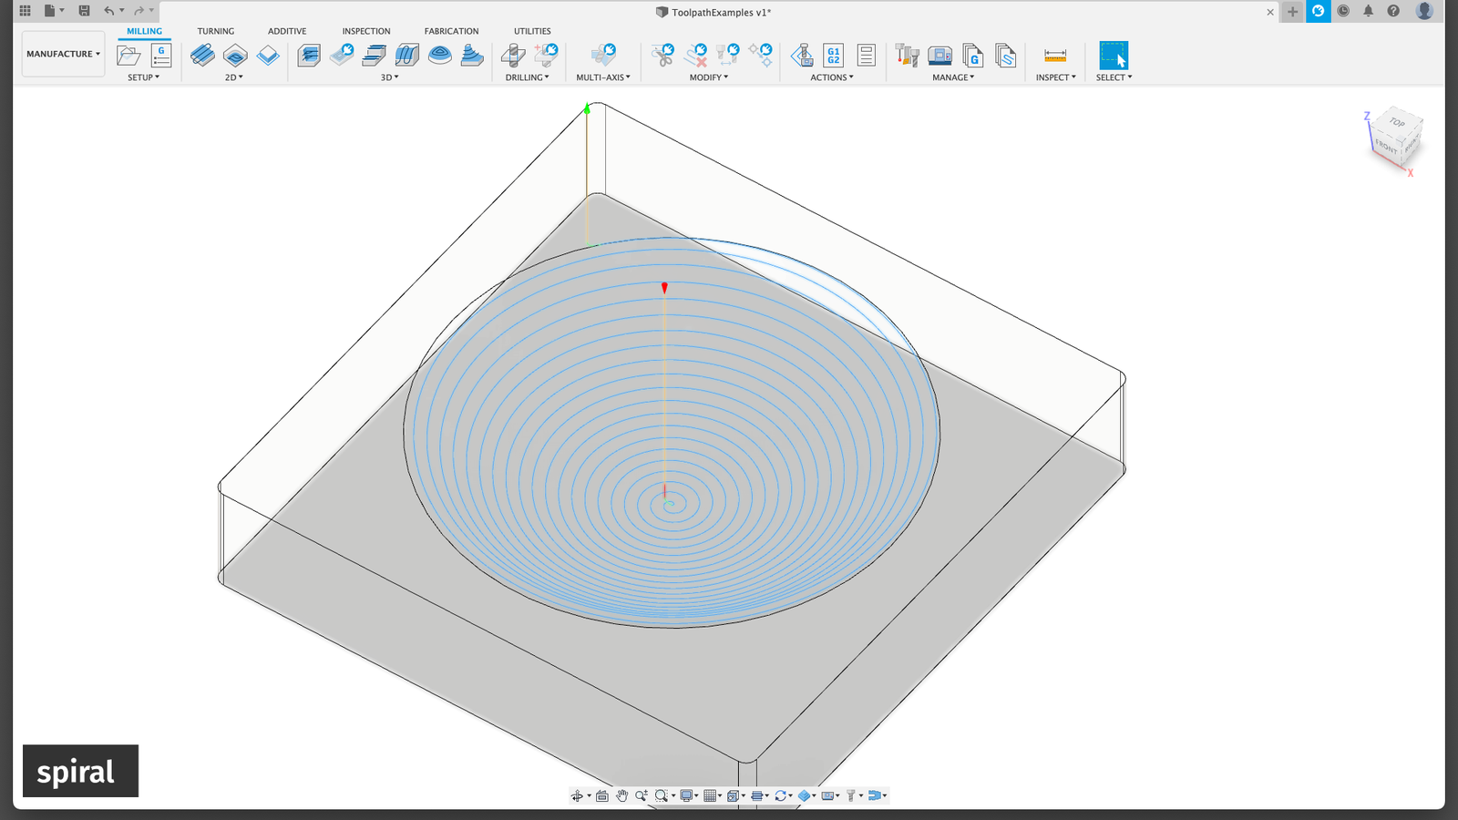The height and width of the screenshot is (820, 1458).
Task: Select the 3D Pocket Clearing icon
Action: coord(342,56)
